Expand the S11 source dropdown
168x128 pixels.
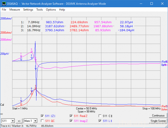(13, 121)
